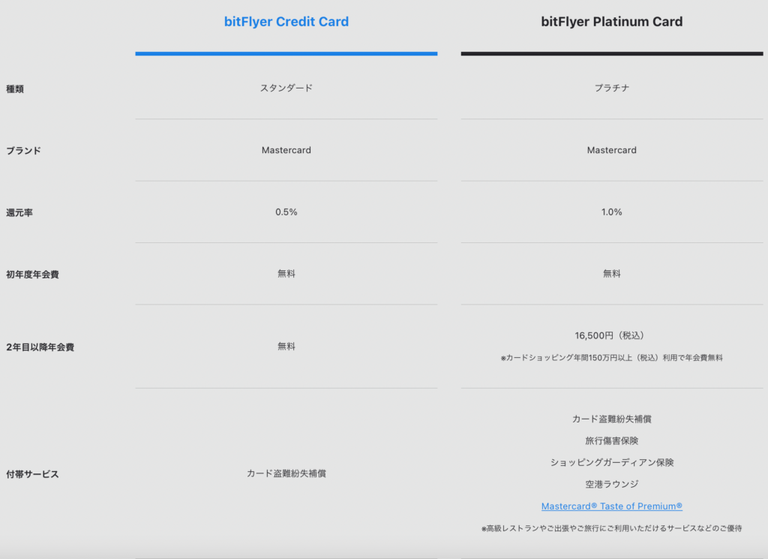Click the 1.0% reward rate value
The image size is (768, 559).
tap(612, 212)
